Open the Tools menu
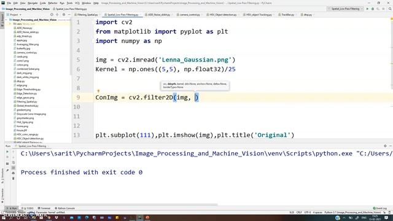 tap(69, 3)
